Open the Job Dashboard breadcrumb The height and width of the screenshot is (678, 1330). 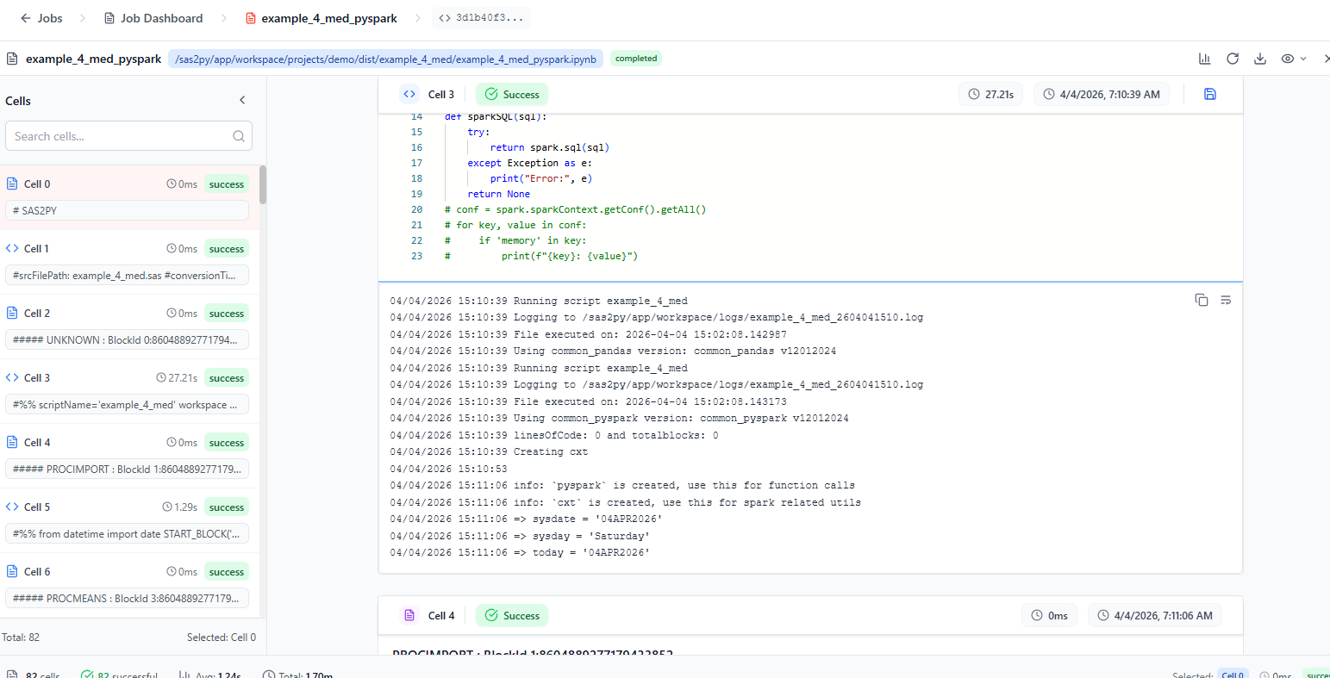click(x=161, y=17)
